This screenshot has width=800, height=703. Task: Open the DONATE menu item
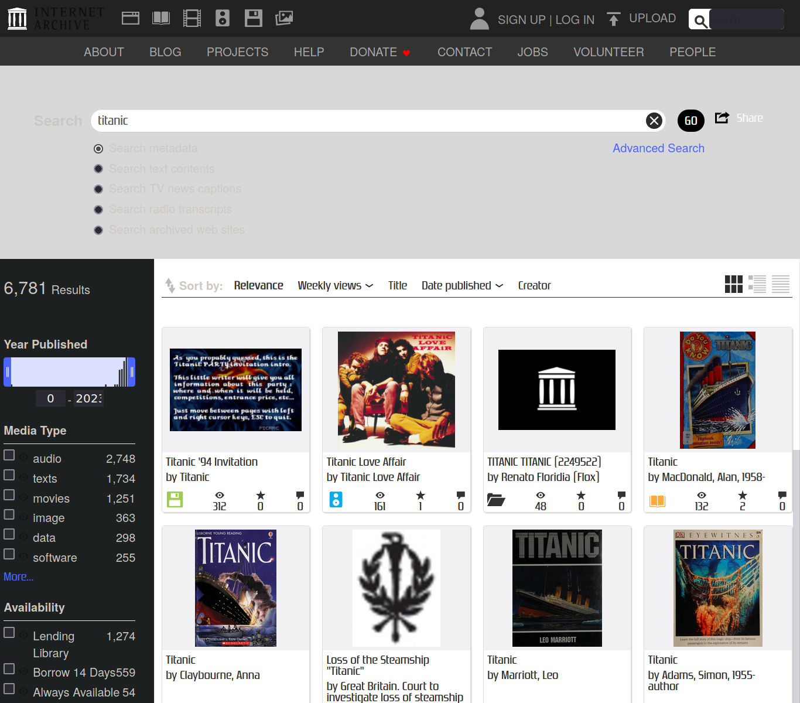point(373,52)
